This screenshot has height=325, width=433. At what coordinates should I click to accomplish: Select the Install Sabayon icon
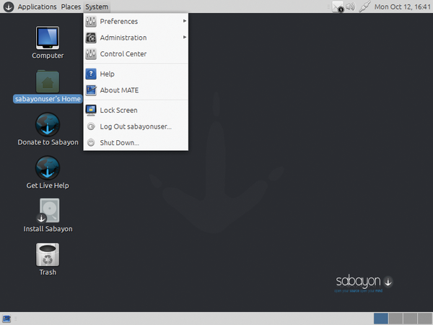[48, 211]
